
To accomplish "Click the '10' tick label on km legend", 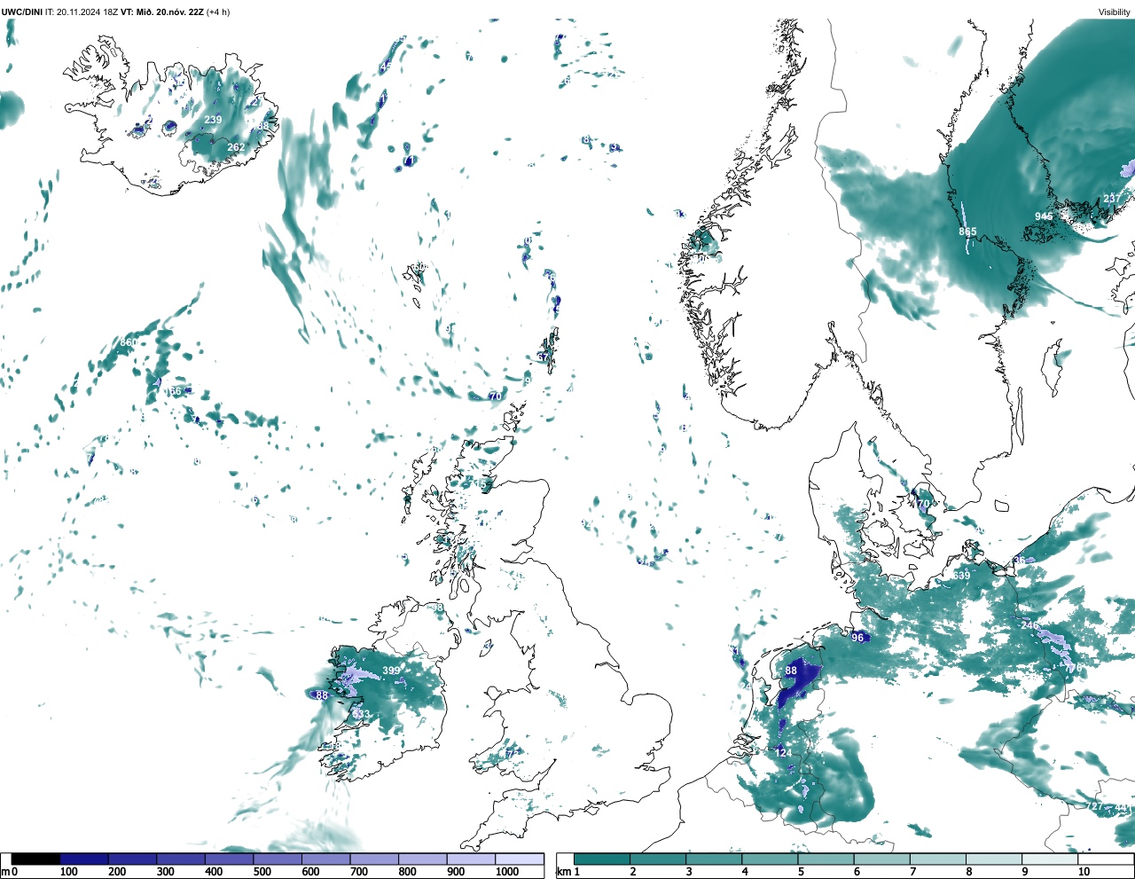I will (1084, 873).
